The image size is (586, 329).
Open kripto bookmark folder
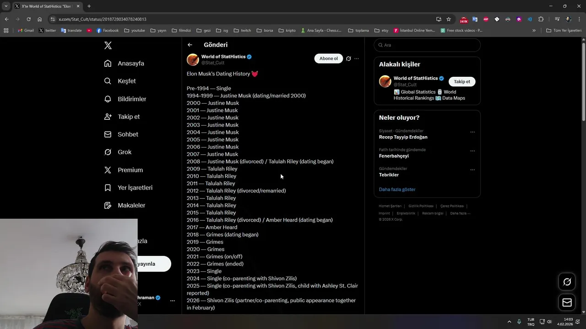coord(287,31)
